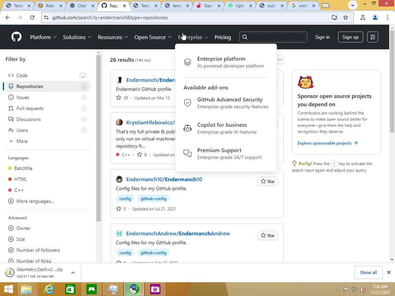Open the Platform dropdown menu

coord(43,37)
